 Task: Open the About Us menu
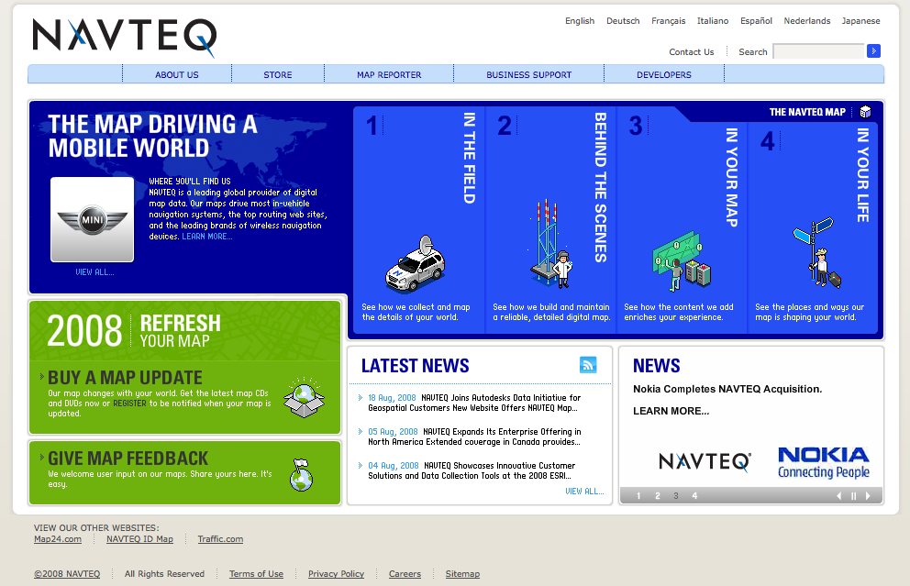point(177,74)
